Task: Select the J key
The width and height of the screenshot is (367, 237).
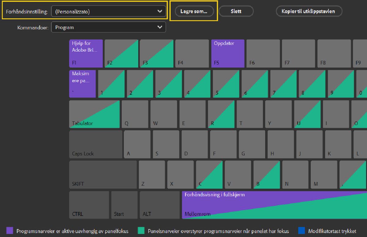Action: 310,144
